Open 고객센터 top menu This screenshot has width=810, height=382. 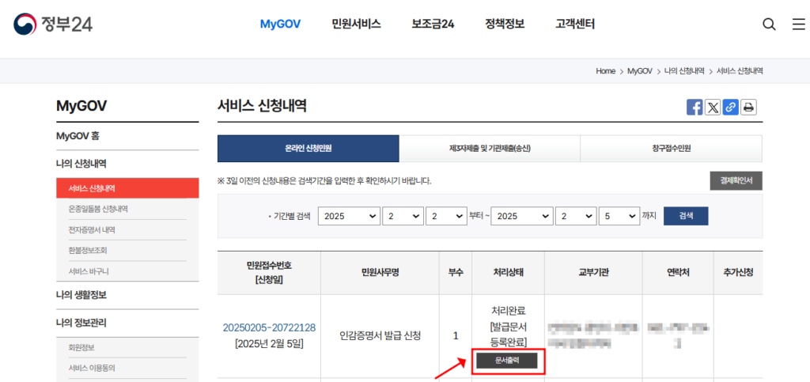(x=575, y=24)
